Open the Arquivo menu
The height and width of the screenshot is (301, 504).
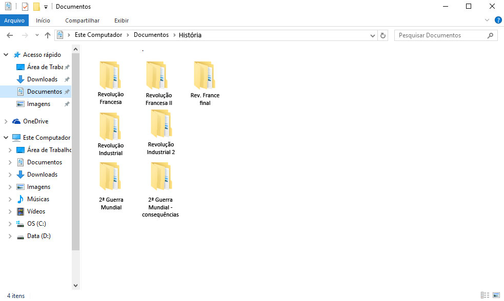[x=14, y=20]
